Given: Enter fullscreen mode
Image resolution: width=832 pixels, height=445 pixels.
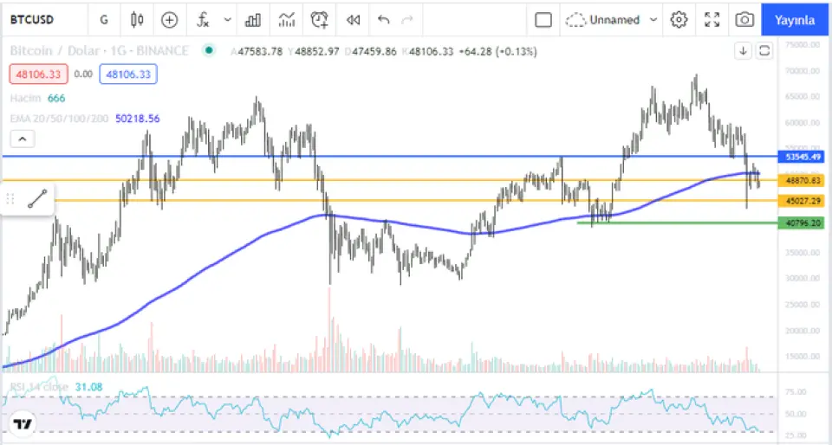Looking at the screenshot, I should coord(712,19).
